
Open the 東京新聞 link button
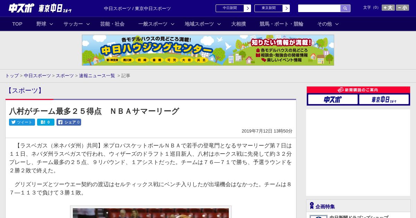pyautogui.click(x=269, y=8)
